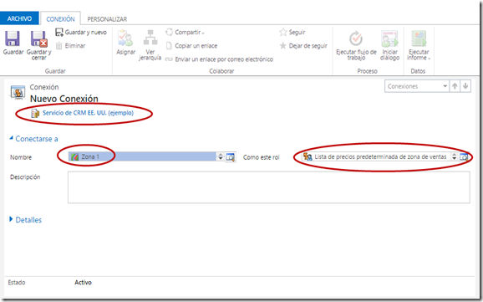Open Ejecutar informe dropdown
Image resolution: width=483 pixels, height=302 pixels.
coord(419,45)
